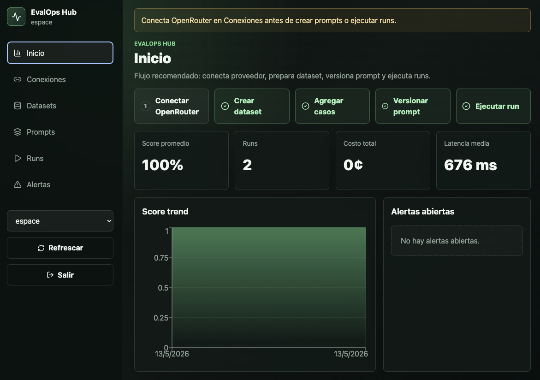Click the 'Score trend' heading
Screen dimensions: 540x380
point(165,212)
